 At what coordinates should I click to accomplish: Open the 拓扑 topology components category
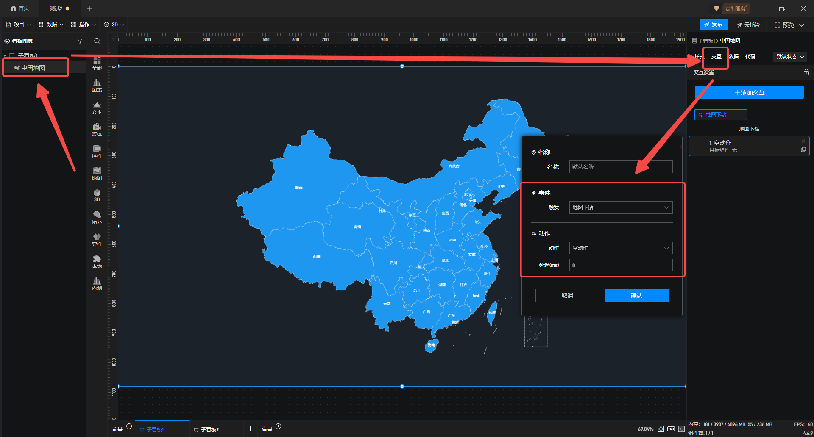[97, 218]
